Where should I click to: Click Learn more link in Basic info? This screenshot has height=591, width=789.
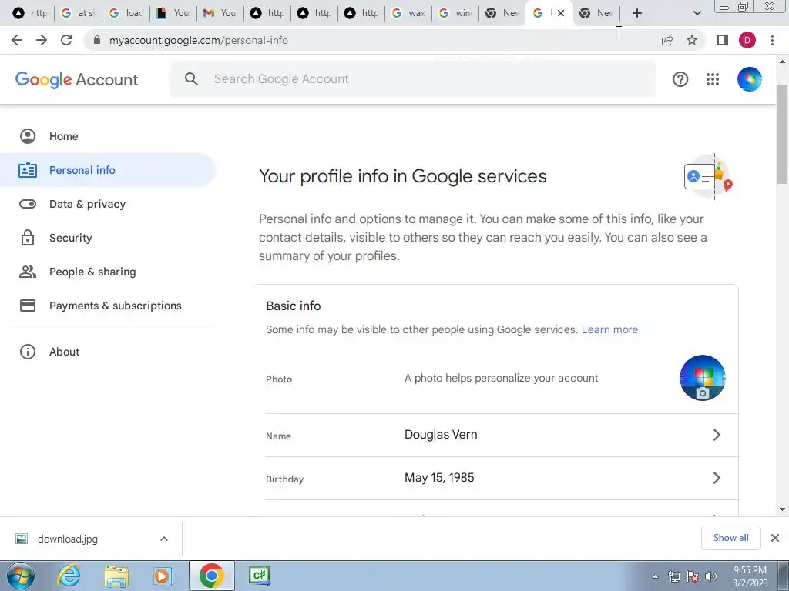point(609,329)
